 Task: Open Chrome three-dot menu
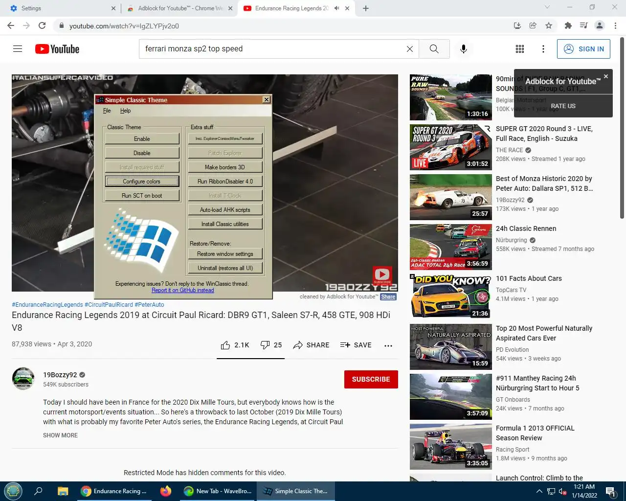click(x=615, y=26)
